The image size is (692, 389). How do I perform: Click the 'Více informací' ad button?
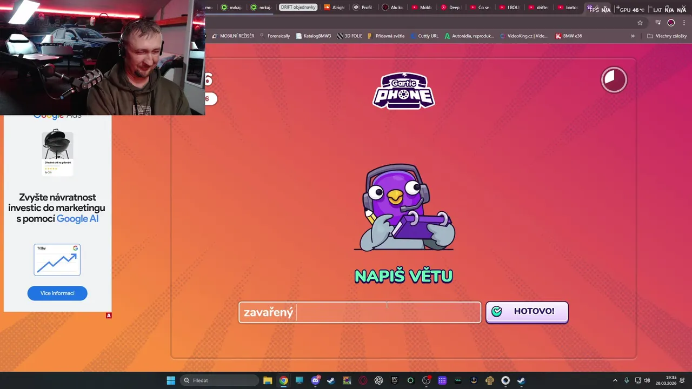coord(57,293)
